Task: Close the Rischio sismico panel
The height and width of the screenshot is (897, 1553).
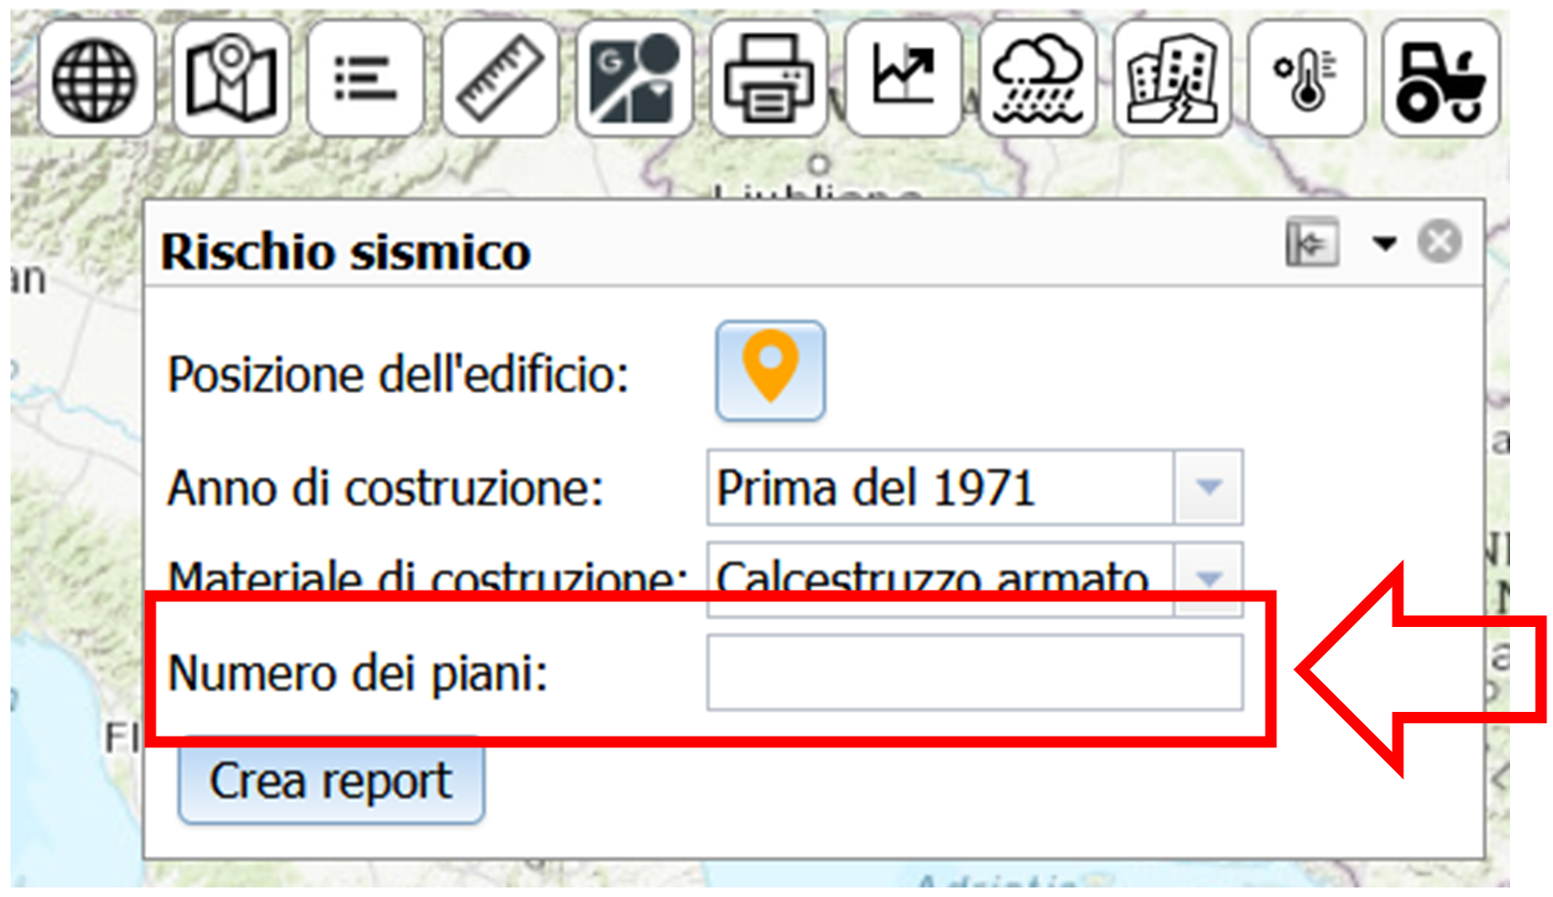Action: point(1439,241)
